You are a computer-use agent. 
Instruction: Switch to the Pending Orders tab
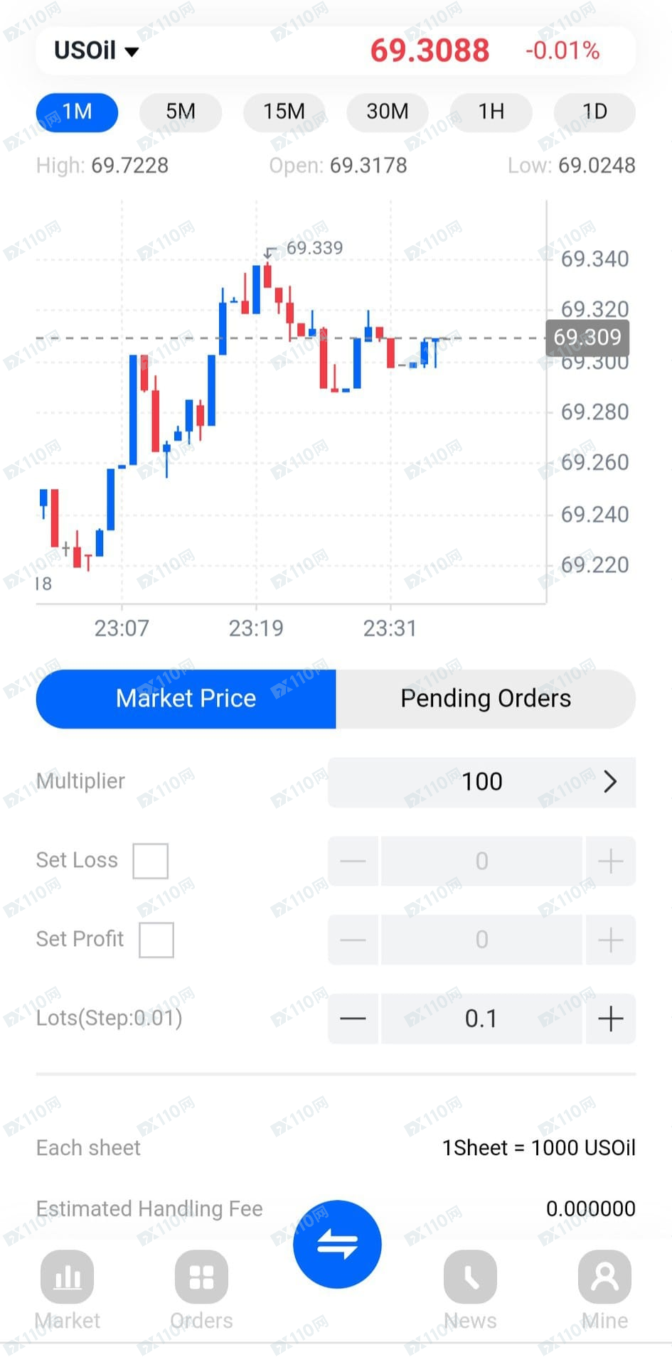(486, 699)
